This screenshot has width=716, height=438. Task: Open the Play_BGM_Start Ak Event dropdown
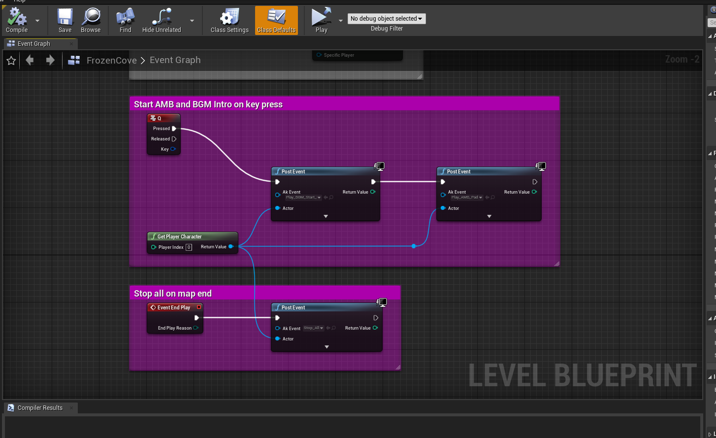(303, 198)
